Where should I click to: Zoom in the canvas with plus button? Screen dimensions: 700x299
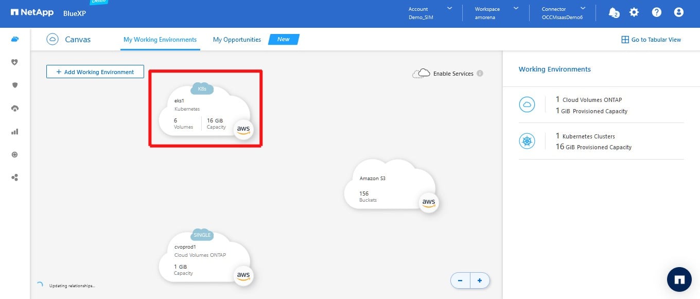click(x=480, y=280)
